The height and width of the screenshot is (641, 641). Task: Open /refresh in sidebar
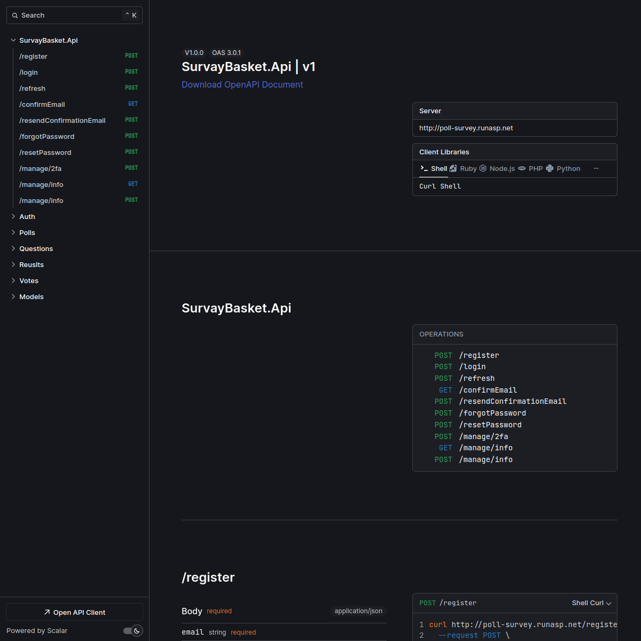pyautogui.click(x=78, y=88)
